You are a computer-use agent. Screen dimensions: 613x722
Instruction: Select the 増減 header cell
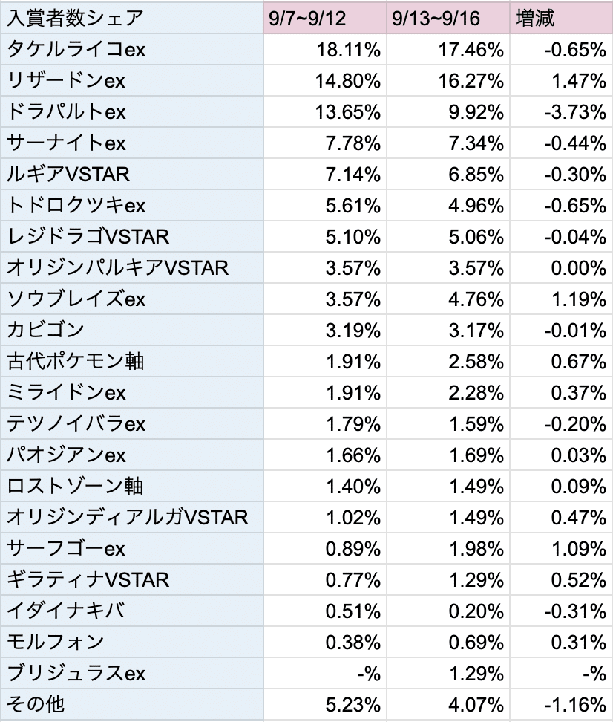point(562,19)
